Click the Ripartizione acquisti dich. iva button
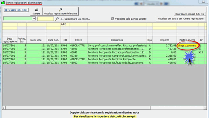The height and width of the screenshot is (118, 209). pyautogui.click(x=190, y=14)
